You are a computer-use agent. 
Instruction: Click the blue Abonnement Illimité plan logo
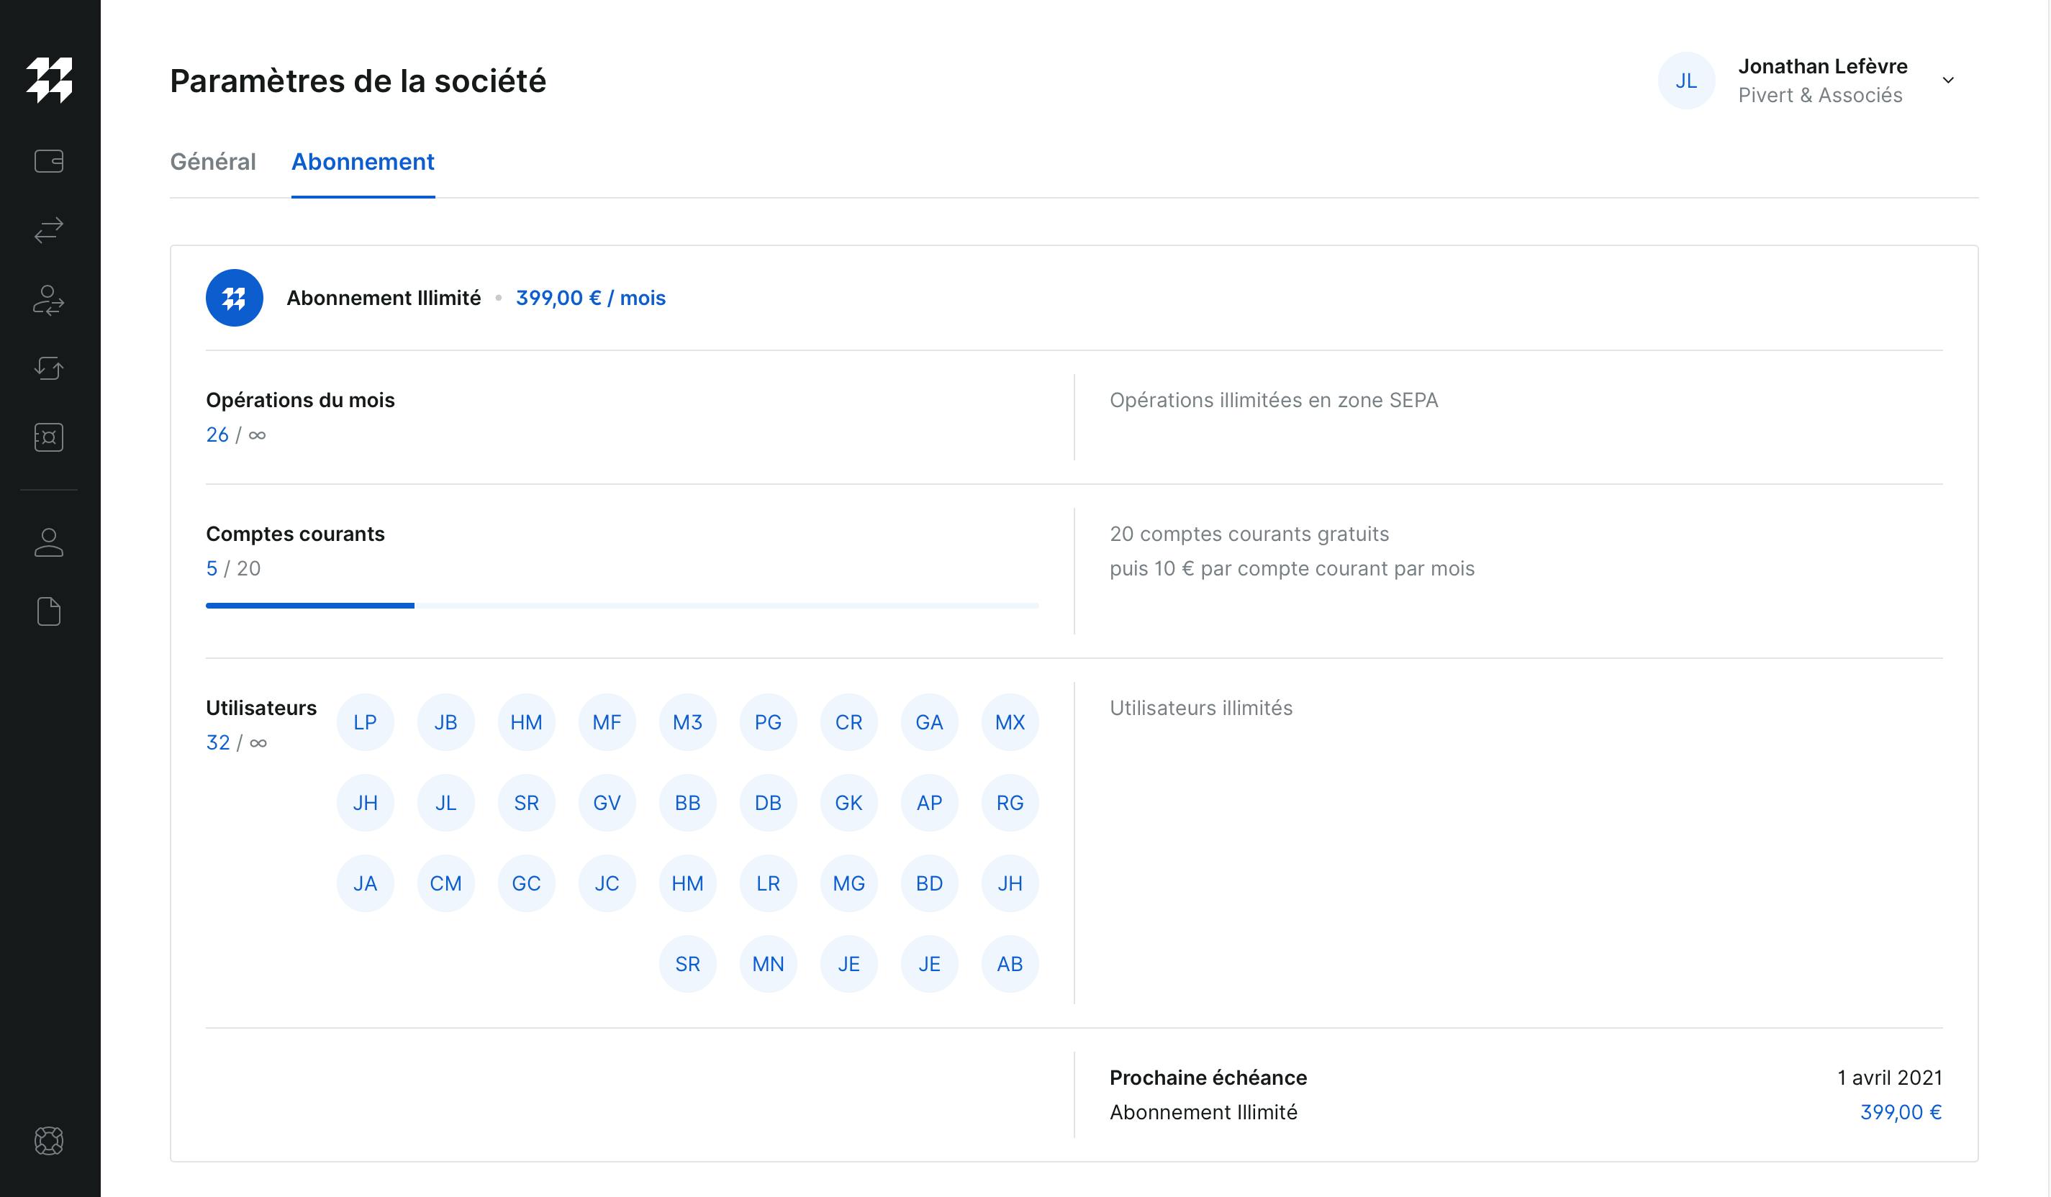[x=235, y=298]
